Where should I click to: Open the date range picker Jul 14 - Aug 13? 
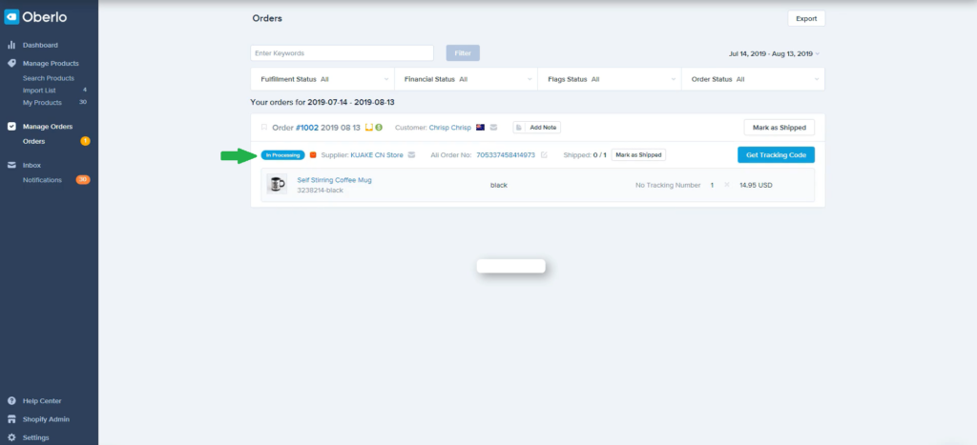coord(775,53)
